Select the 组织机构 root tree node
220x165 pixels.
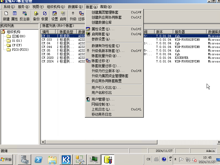pyautogui.click(x=13, y=32)
